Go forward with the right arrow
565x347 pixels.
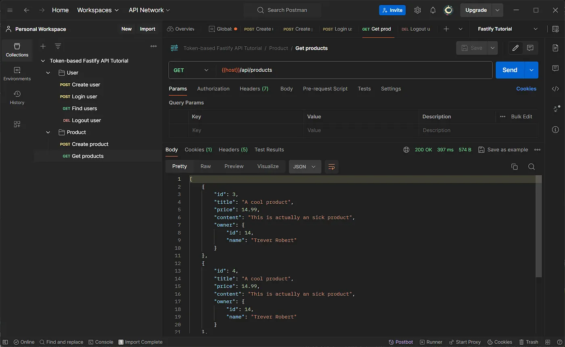pos(42,10)
